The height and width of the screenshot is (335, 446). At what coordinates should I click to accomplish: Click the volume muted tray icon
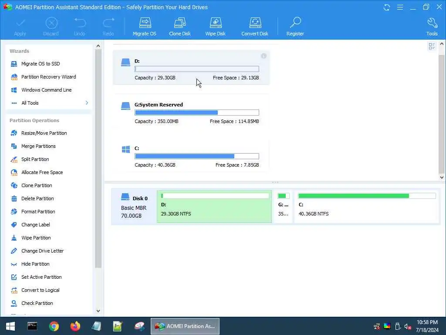408,326
